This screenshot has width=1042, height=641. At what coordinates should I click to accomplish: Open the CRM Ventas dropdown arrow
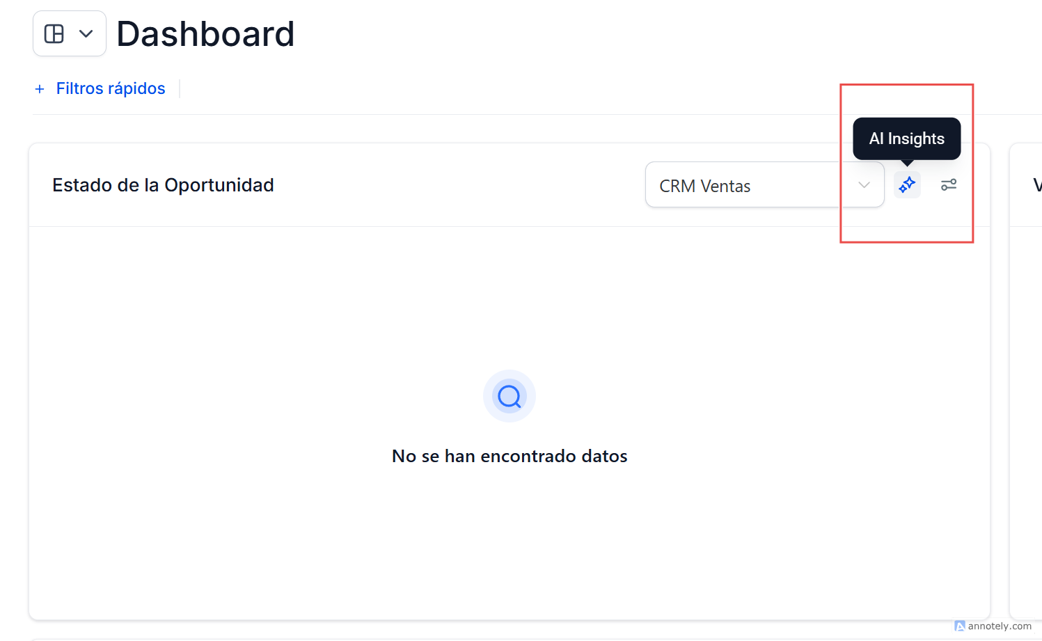point(864,185)
